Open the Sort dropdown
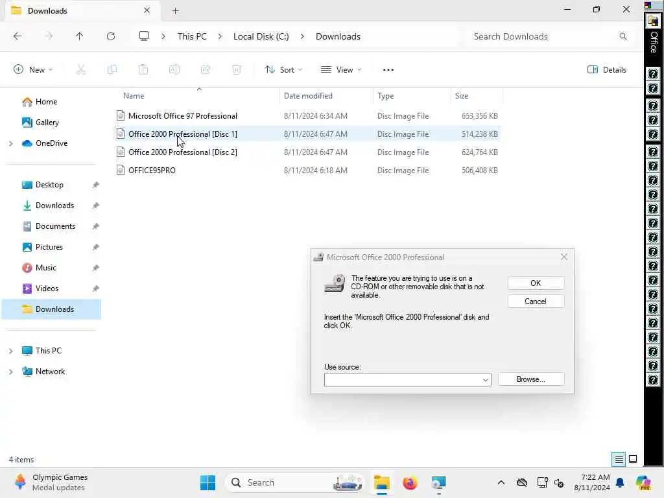 [283, 69]
